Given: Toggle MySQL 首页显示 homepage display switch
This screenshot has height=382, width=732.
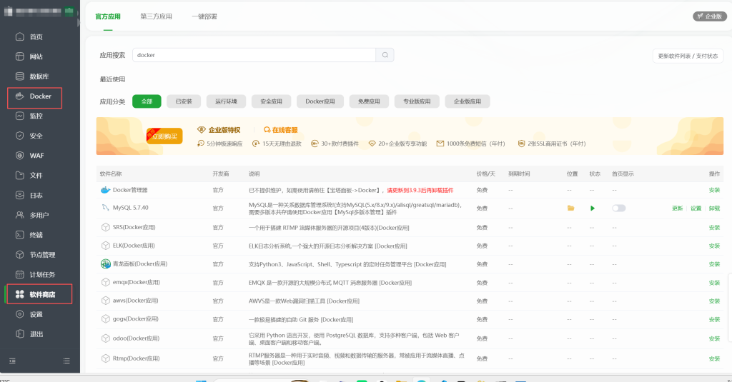Looking at the screenshot, I should 618,208.
